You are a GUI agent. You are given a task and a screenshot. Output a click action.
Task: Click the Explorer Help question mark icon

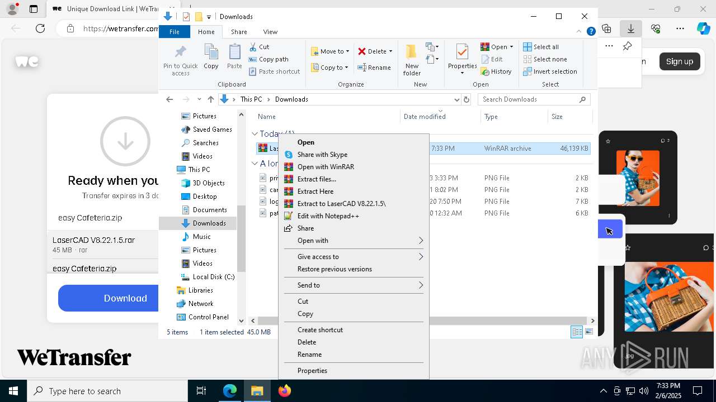click(x=591, y=32)
